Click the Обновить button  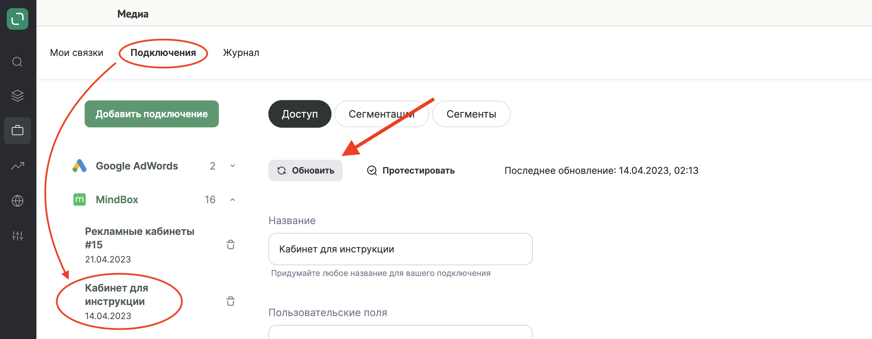pyautogui.click(x=306, y=171)
